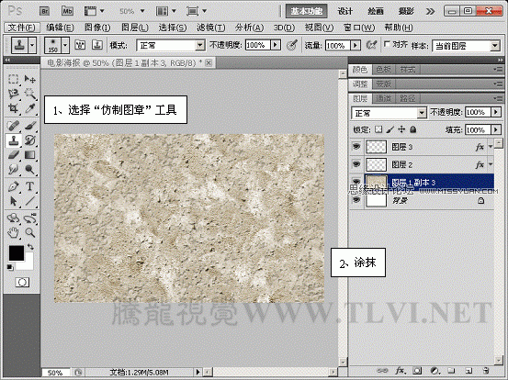Toggle lock transparent pixels
Viewport: 508px width, 380px height.
(x=378, y=129)
